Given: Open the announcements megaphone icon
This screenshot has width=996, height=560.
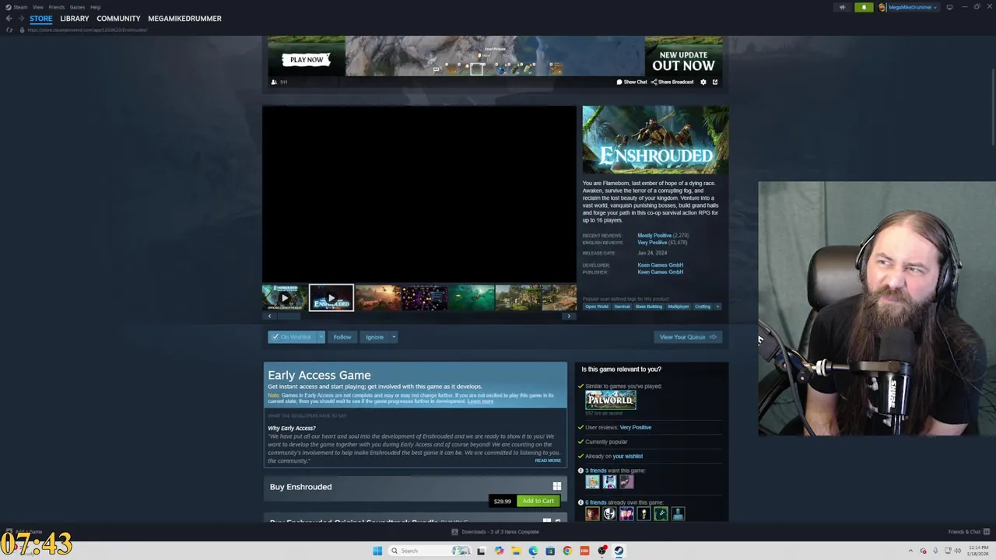Looking at the screenshot, I should [x=842, y=7].
